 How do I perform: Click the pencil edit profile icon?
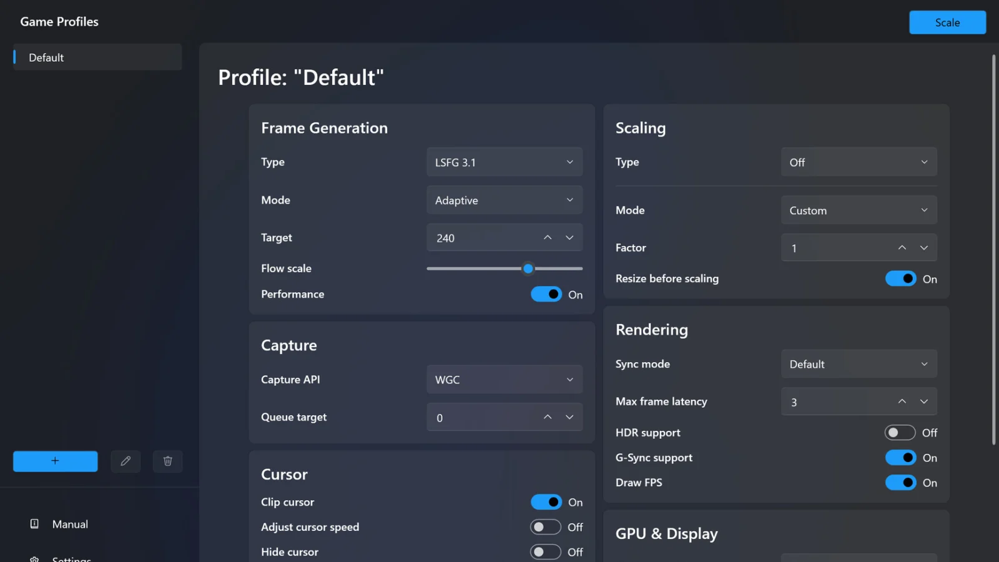[x=125, y=461]
